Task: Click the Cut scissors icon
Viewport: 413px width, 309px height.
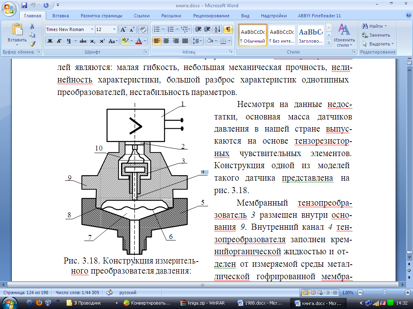Action: tap(32, 26)
